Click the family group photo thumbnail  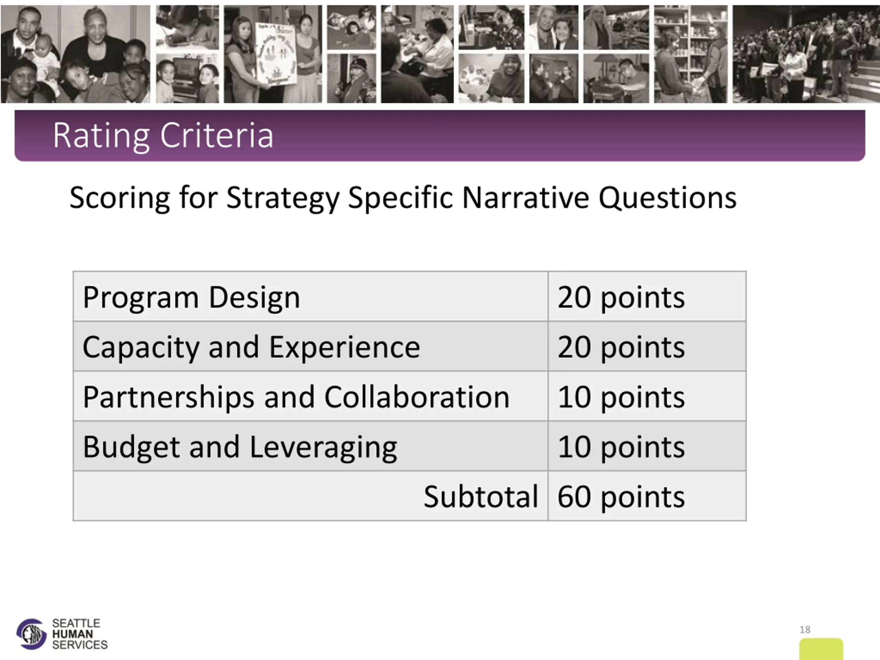(x=76, y=54)
